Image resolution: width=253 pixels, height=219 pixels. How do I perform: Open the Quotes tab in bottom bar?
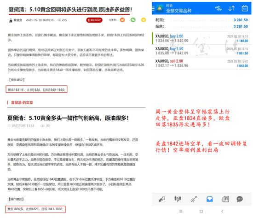(x=161, y=199)
